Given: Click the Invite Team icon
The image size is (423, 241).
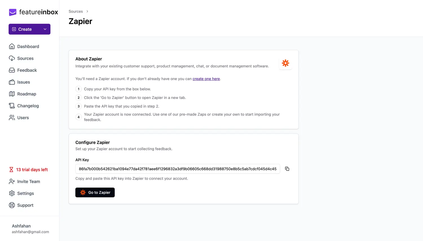Looking at the screenshot, I should point(12,182).
